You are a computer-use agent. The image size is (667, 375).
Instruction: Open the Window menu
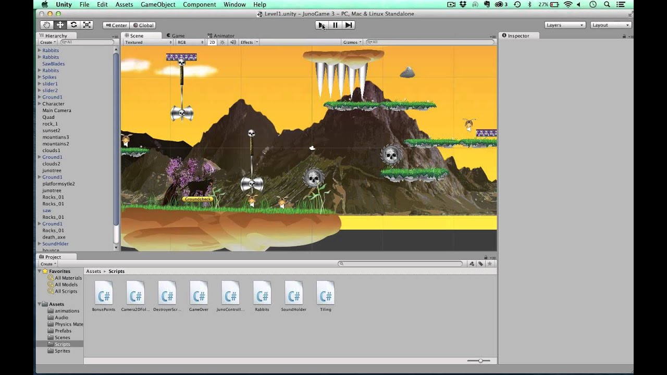click(234, 4)
